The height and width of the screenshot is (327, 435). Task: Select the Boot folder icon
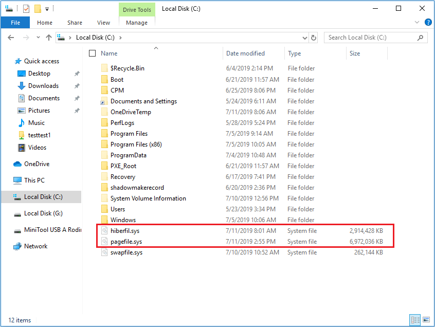[x=104, y=79]
